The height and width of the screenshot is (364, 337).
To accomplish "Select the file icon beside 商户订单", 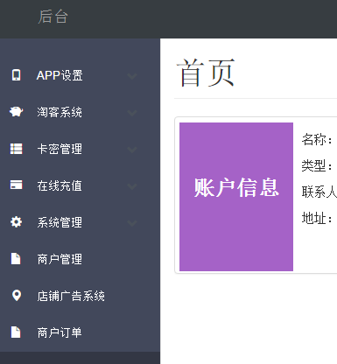I will point(16,332).
